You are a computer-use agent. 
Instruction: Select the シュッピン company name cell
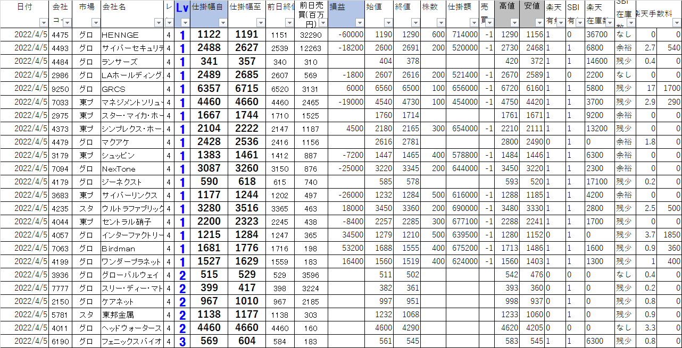(x=132, y=155)
